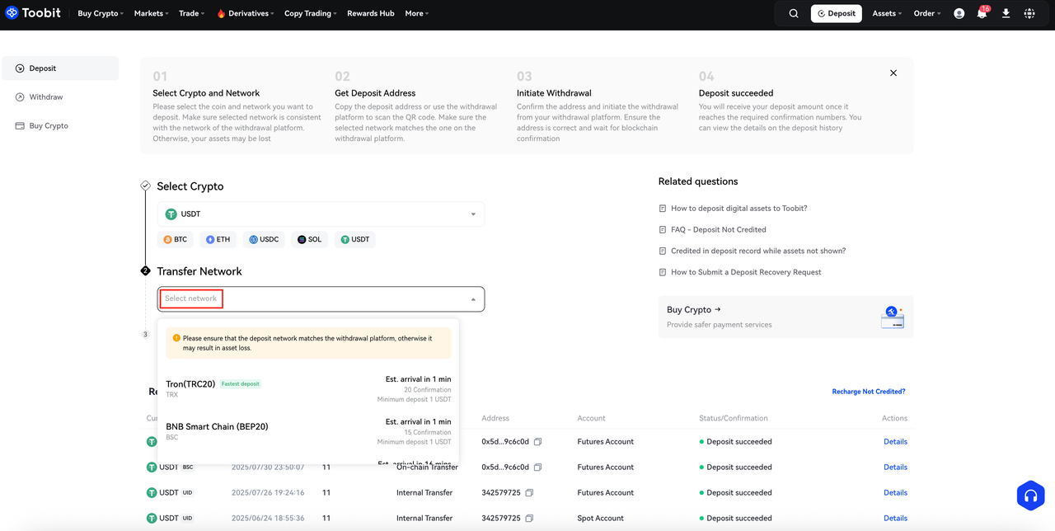Click the Spot Account cell

pyautogui.click(x=601, y=519)
